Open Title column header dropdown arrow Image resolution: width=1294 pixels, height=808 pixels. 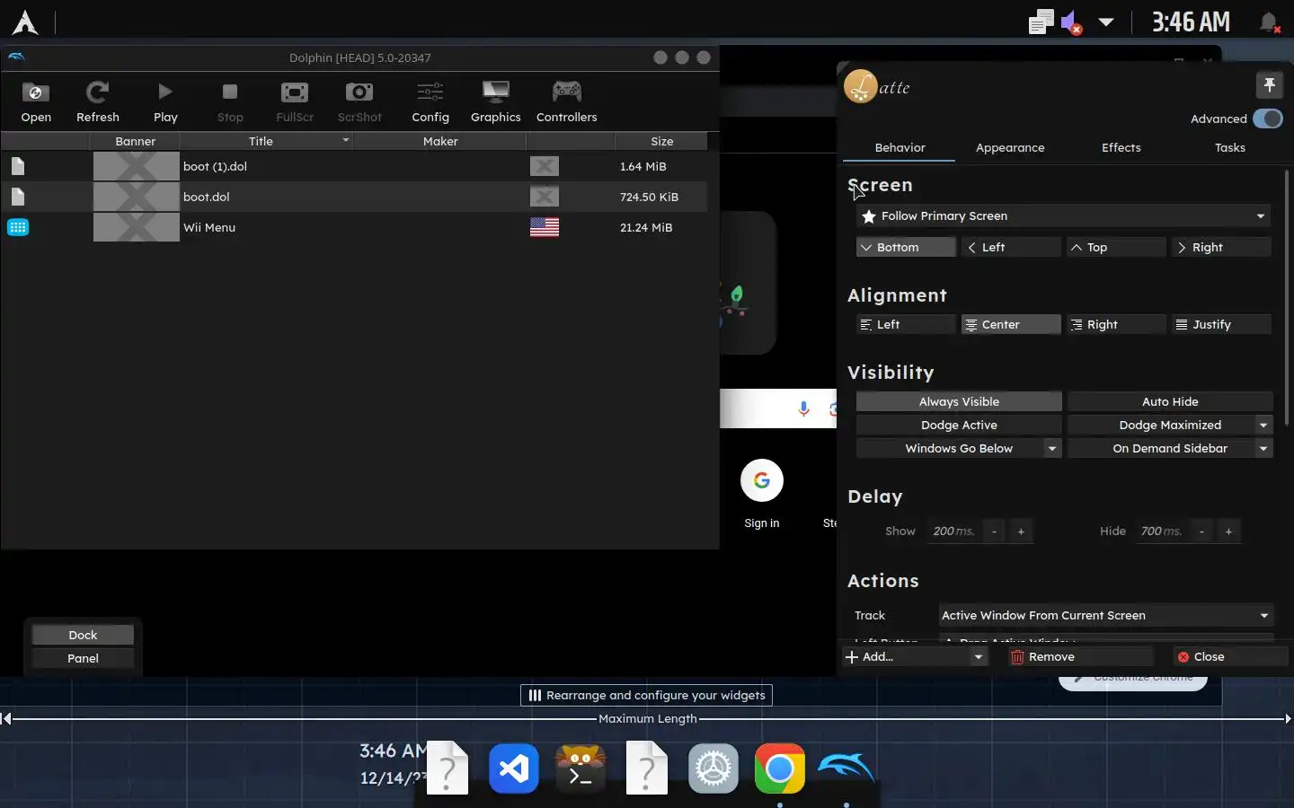[x=345, y=141]
